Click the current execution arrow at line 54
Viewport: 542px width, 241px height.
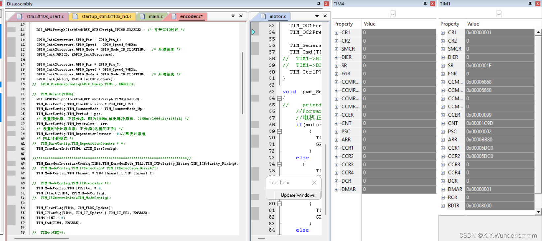pos(253,32)
